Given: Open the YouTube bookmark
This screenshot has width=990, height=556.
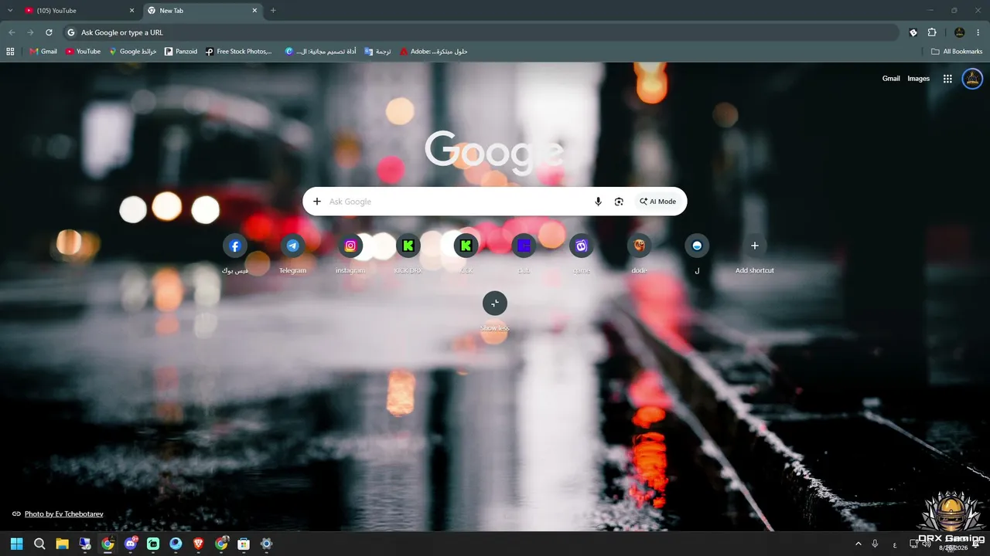Looking at the screenshot, I should click(83, 52).
